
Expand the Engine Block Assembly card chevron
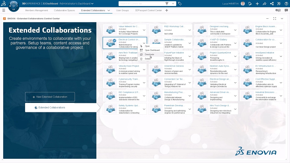pos(281,30)
